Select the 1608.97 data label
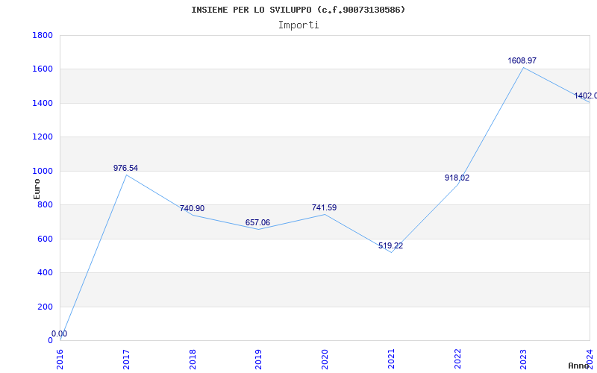597x373 pixels. coord(522,60)
